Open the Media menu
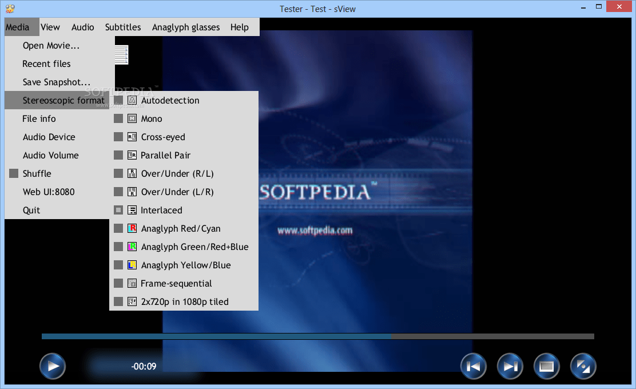The height and width of the screenshot is (389, 636). point(22,27)
